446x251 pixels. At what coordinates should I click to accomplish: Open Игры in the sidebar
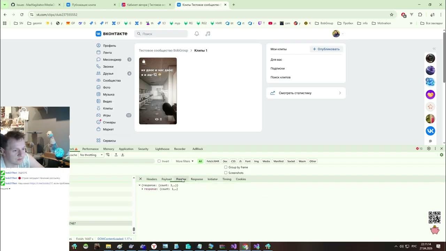pyautogui.click(x=107, y=115)
